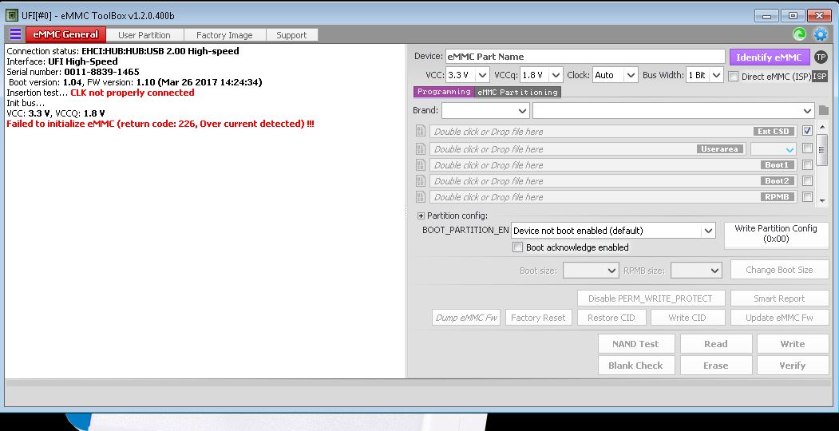Open the hamburger menu icon

[x=15, y=34]
